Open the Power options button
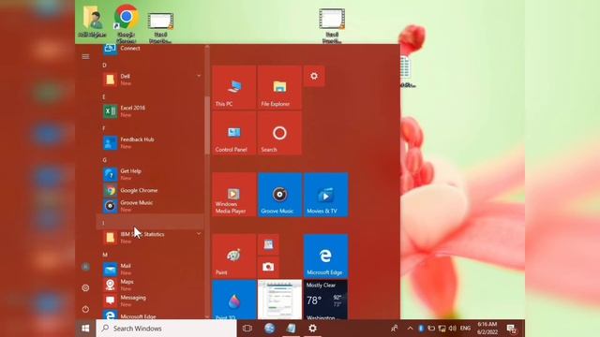The height and width of the screenshot is (337, 600). pyautogui.click(x=85, y=309)
